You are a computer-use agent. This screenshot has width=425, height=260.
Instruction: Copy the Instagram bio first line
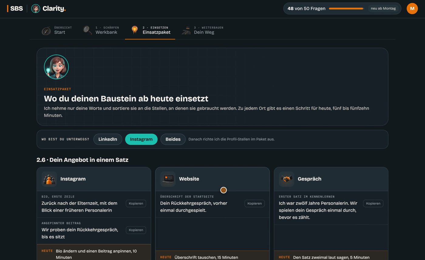click(136, 204)
